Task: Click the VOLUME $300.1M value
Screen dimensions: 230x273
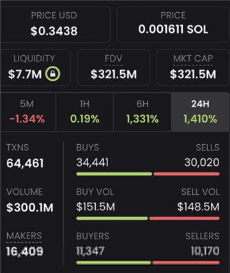Action: tap(30, 208)
